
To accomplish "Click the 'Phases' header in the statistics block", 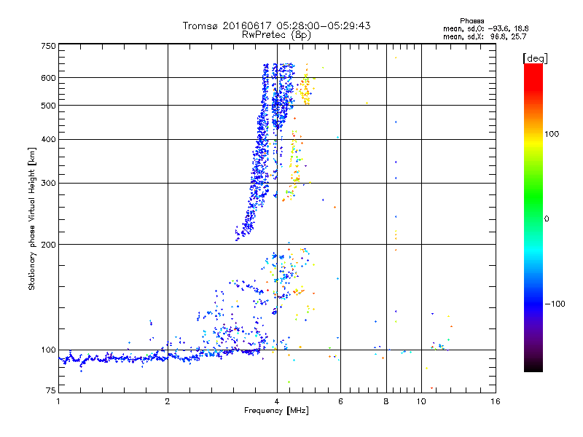I will 472,21.
